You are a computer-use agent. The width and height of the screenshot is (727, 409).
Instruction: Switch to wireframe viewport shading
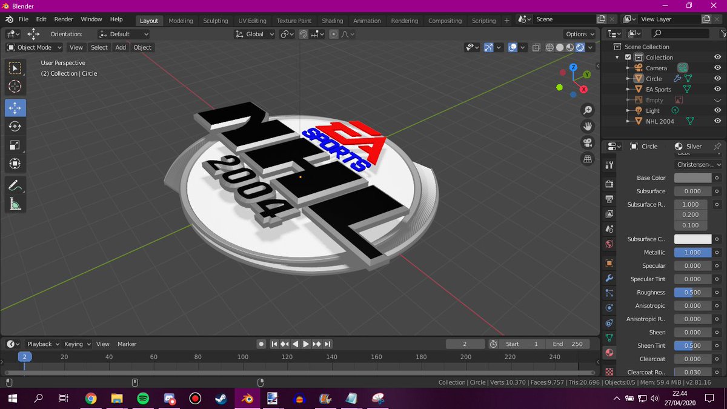pos(549,47)
